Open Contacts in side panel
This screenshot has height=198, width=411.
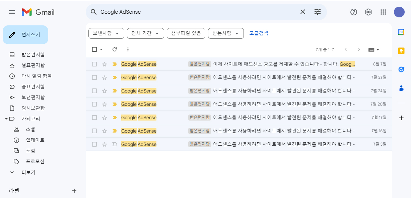point(401,88)
